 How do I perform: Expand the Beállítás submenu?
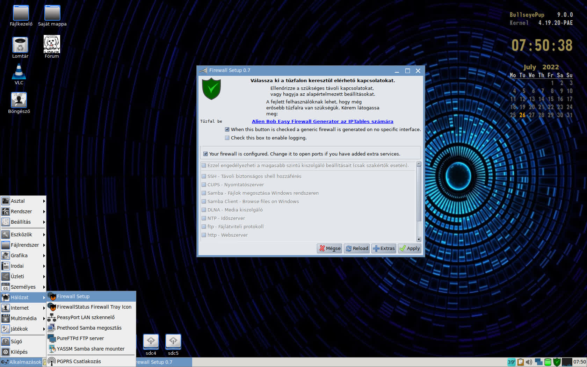(x=23, y=222)
